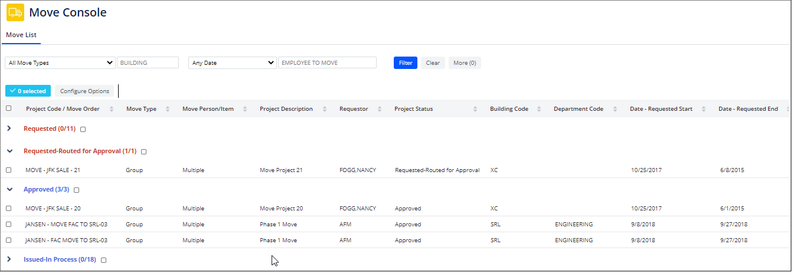Tick the Approved (3/3) group checkbox
Screen dimensions: 797x277
coord(76,190)
